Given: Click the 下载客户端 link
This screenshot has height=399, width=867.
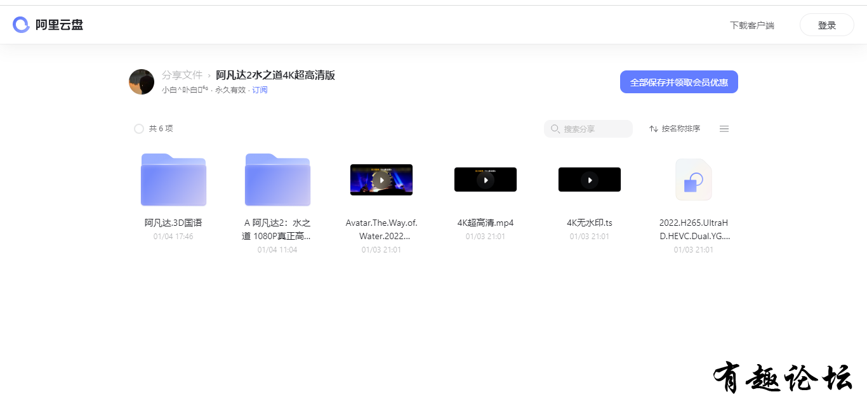Looking at the screenshot, I should pos(752,25).
